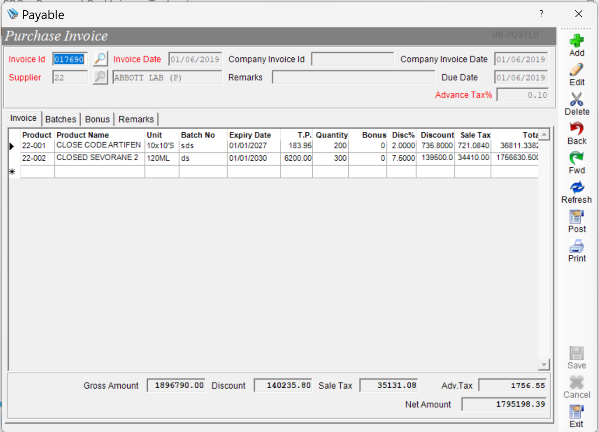Click the Company Invoice Date field
Viewport: 599px width, 432px height.
(521, 59)
